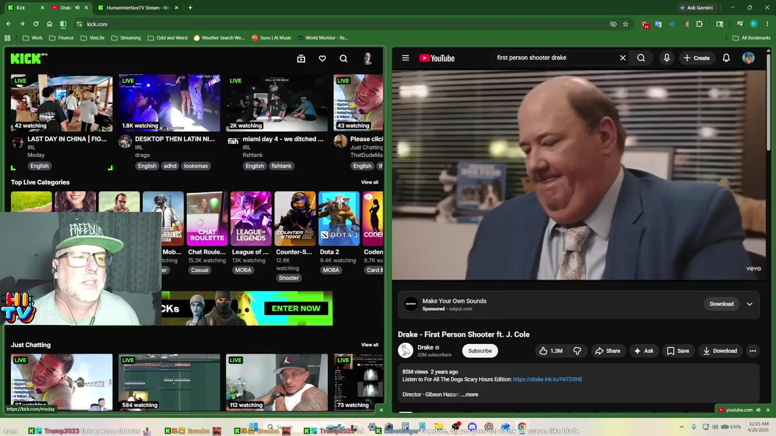
Task: Toggle Subscribe to Drake channel
Action: 480,351
